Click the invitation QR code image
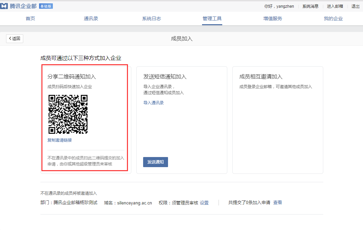 coord(68,114)
